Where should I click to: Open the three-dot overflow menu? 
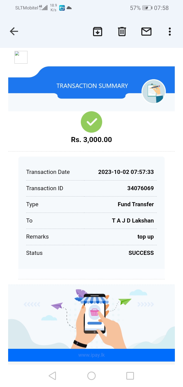170,32
